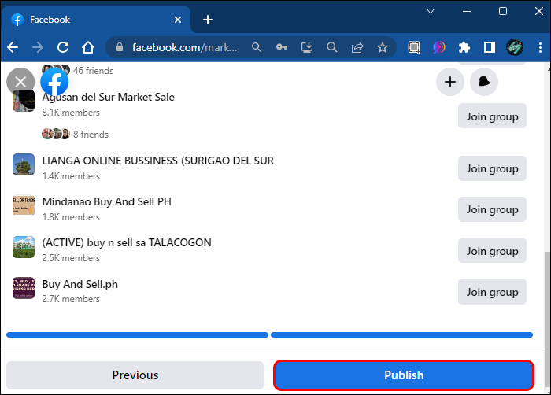
Task: Join Agusan del Sur Market Sale group
Action: (492, 116)
